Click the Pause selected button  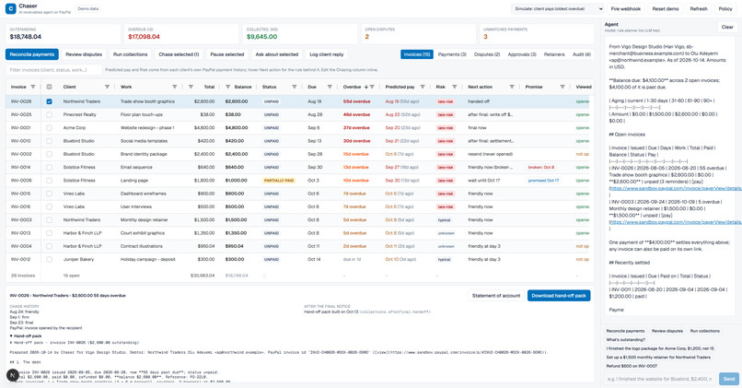[227, 54]
